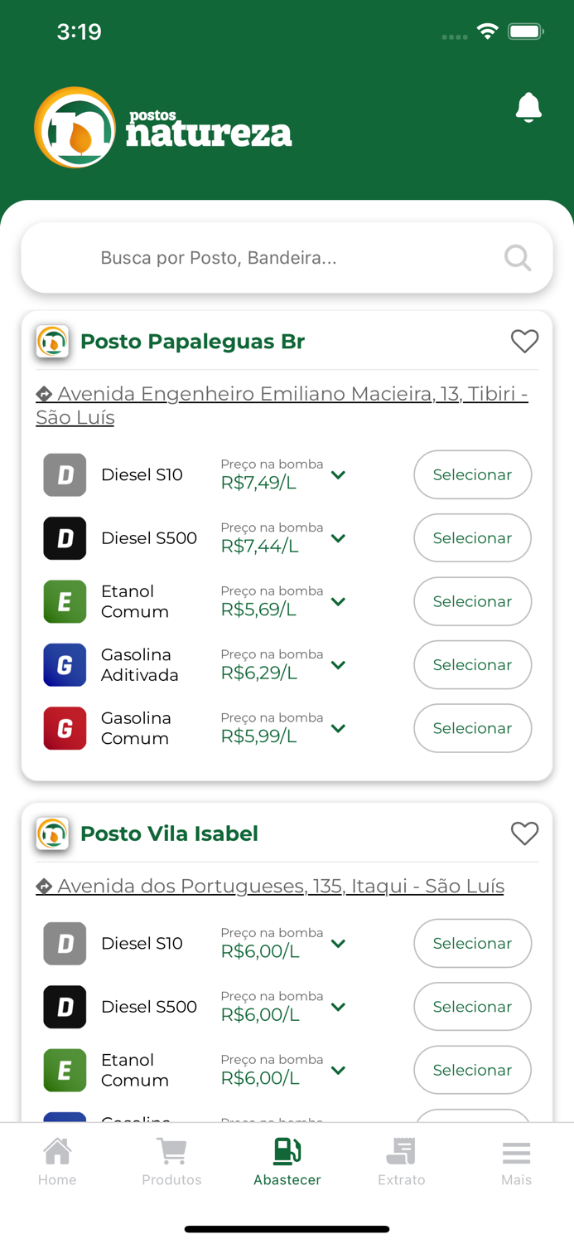
Task: Expand Diesel S10 price details chevron
Action: 338,475
